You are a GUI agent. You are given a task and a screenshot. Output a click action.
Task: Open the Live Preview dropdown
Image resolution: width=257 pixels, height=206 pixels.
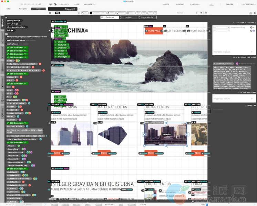point(248,4)
